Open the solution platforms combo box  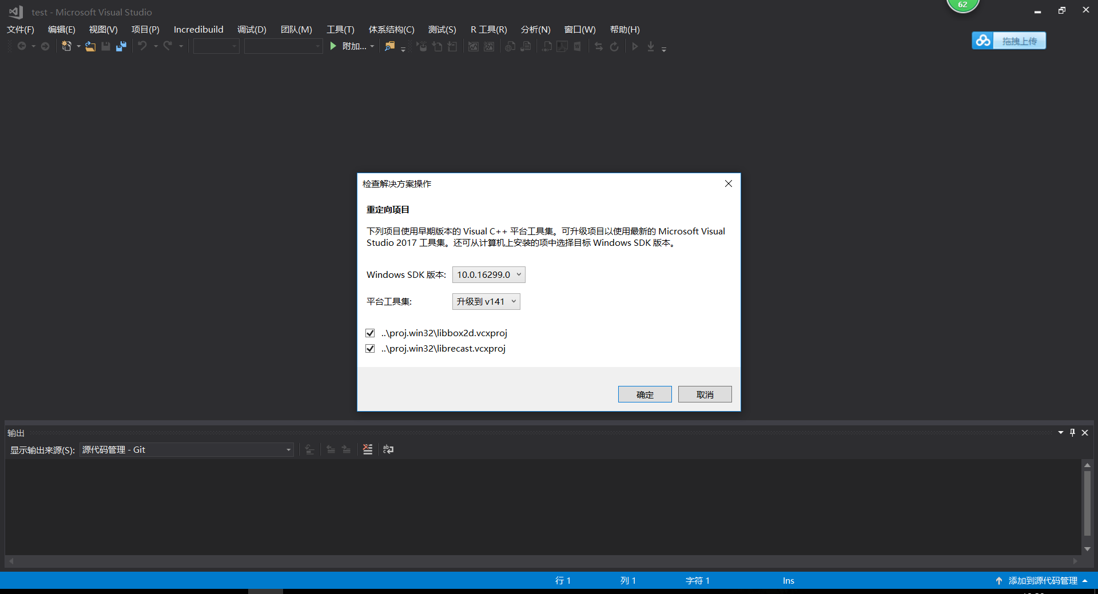pyautogui.click(x=284, y=46)
